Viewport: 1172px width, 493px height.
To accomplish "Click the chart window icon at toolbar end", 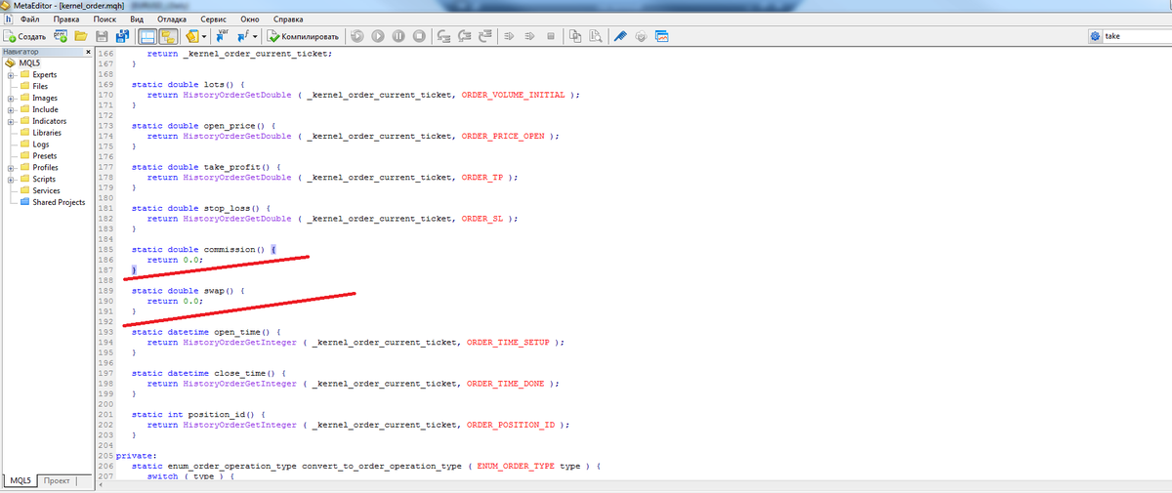I will (x=662, y=36).
